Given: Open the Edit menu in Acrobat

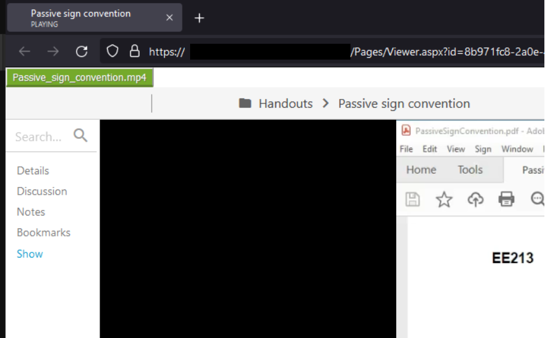Looking at the screenshot, I should tap(430, 149).
